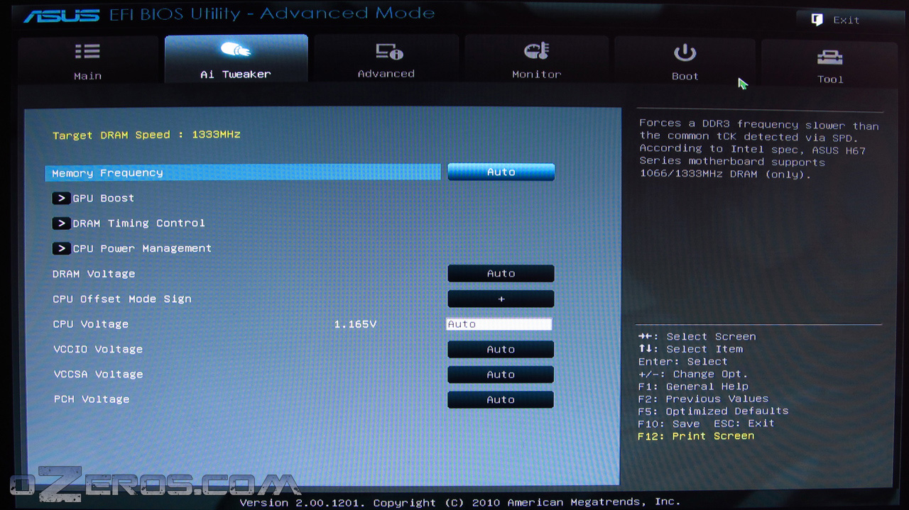Open the Memory Frequency Auto dropdown
The height and width of the screenshot is (510, 909).
(x=501, y=172)
